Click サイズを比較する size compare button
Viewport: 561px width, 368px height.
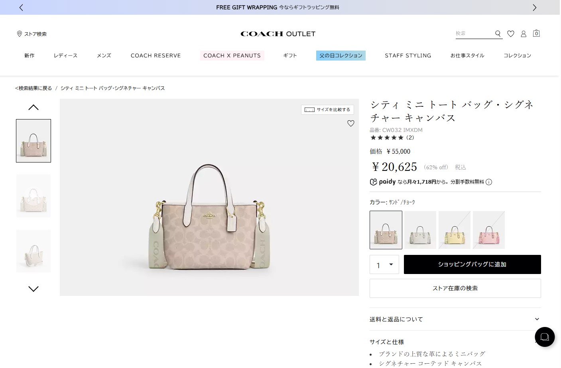click(x=327, y=110)
